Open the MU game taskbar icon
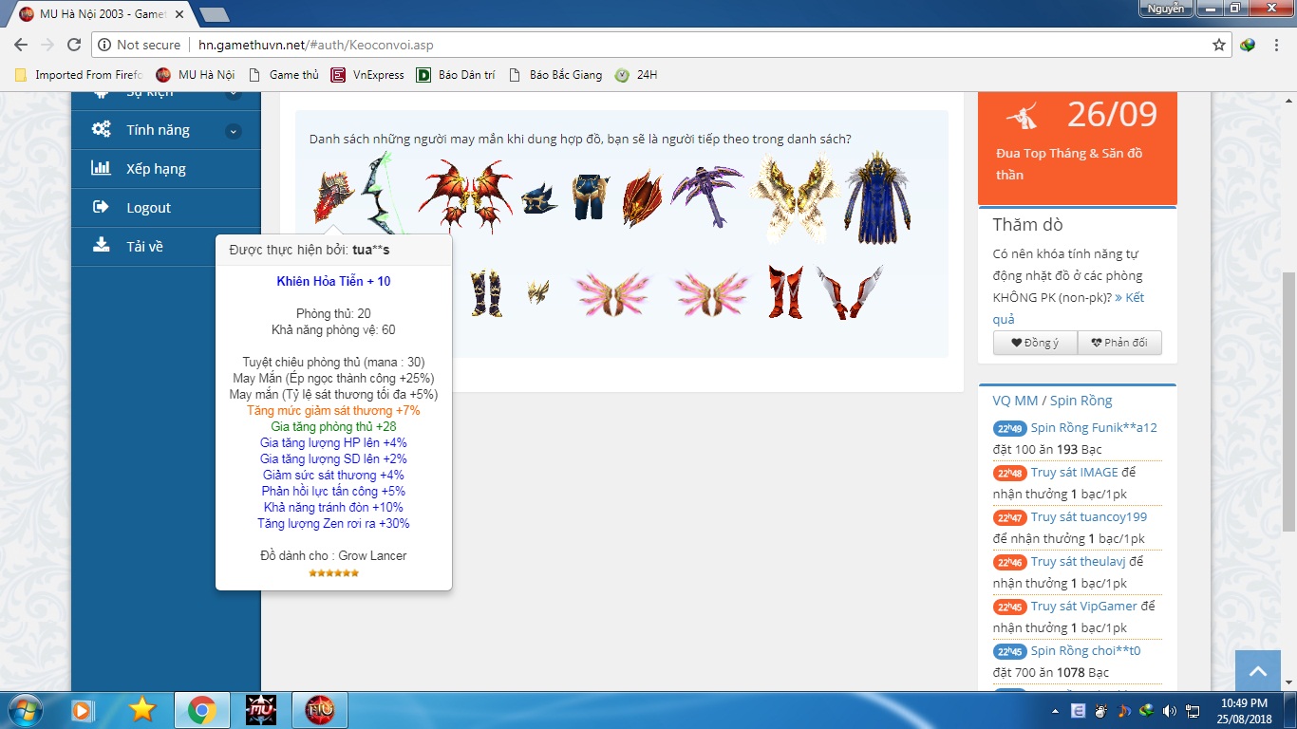The height and width of the screenshot is (729, 1297). [x=260, y=710]
